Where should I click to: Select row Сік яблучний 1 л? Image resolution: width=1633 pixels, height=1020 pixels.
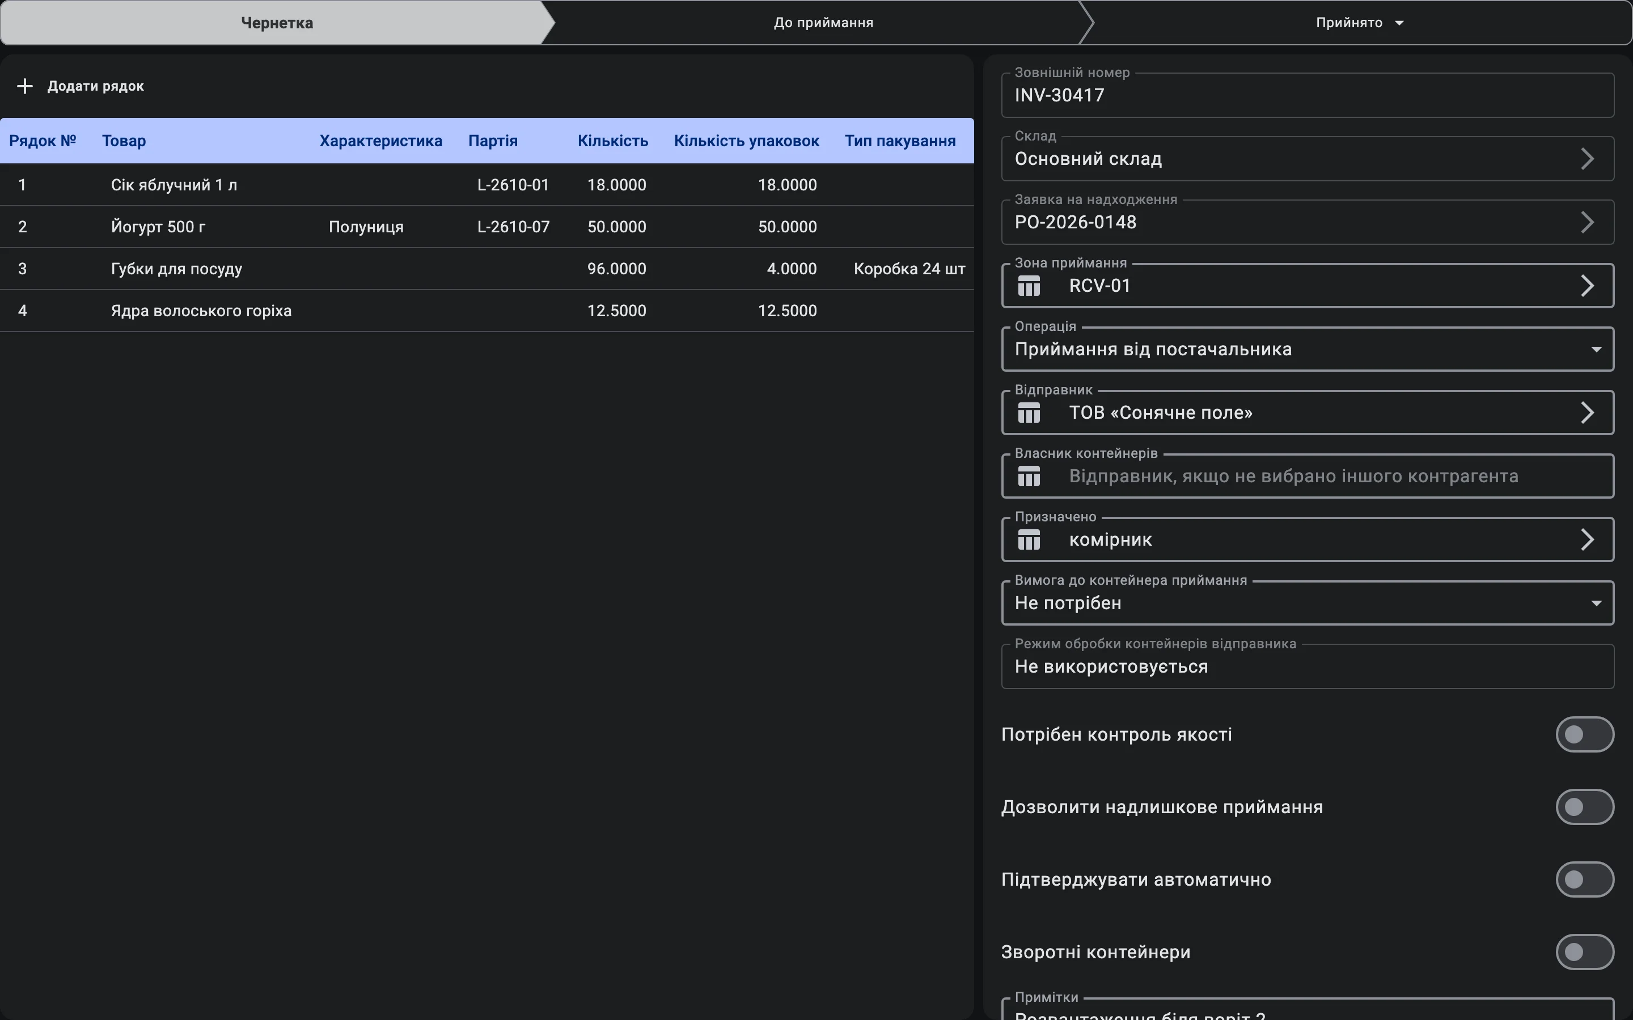click(x=486, y=185)
